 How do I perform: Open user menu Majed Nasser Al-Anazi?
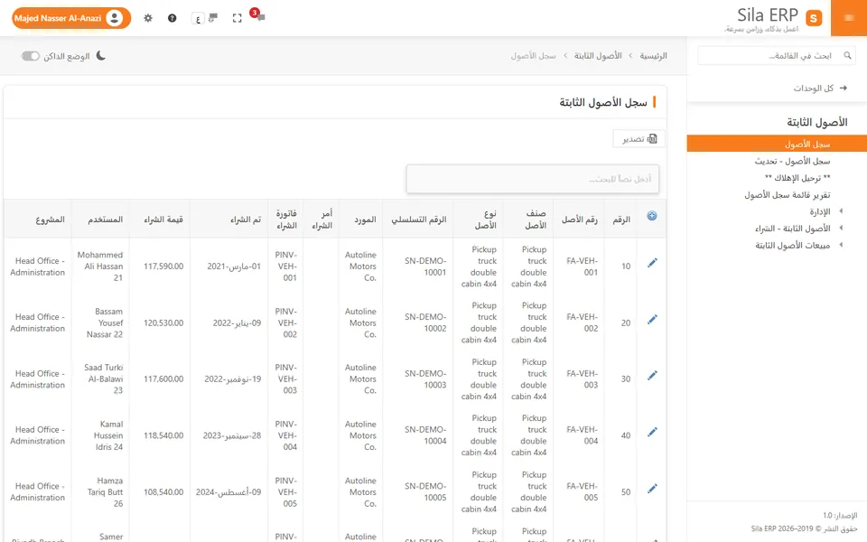[71, 18]
